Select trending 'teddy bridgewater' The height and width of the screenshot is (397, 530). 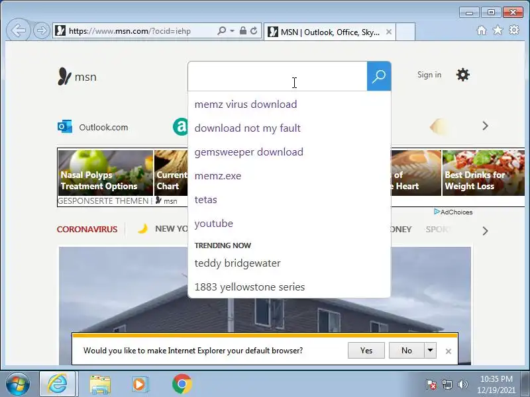point(290,263)
